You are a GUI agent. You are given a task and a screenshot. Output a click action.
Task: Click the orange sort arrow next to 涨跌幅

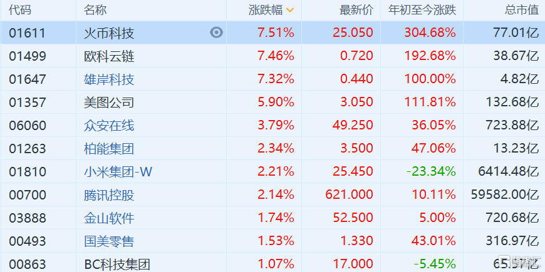pos(290,11)
